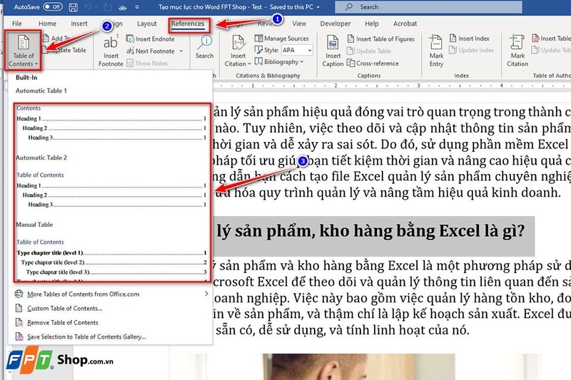Open the Acrobat tab
This screenshot has height=380, width=571.
pos(405,24)
